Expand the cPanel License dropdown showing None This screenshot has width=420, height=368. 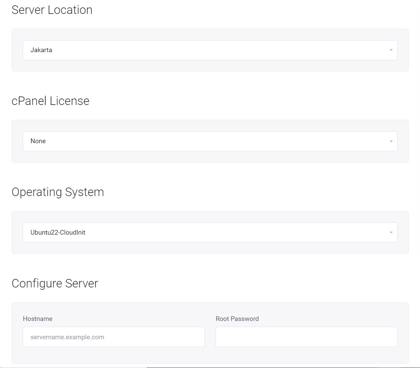pyautogui.click(x=210, y=141)
